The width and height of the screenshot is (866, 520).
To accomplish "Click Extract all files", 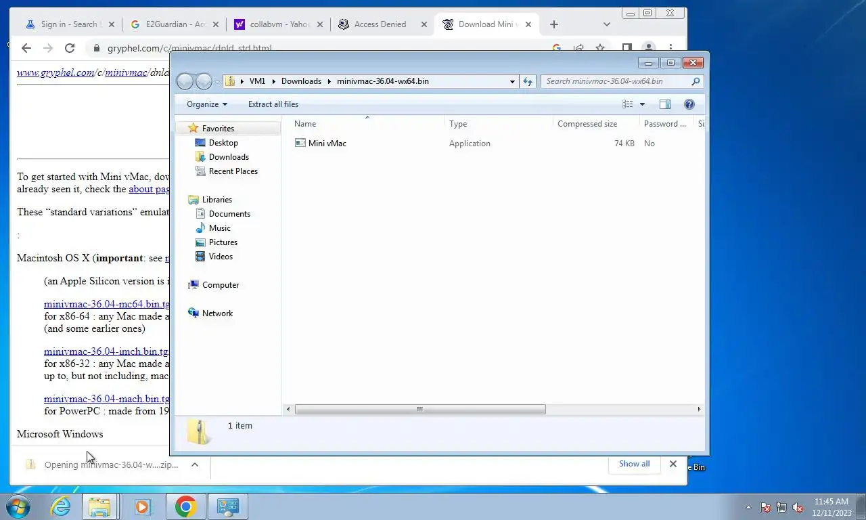I will (273, 104).
